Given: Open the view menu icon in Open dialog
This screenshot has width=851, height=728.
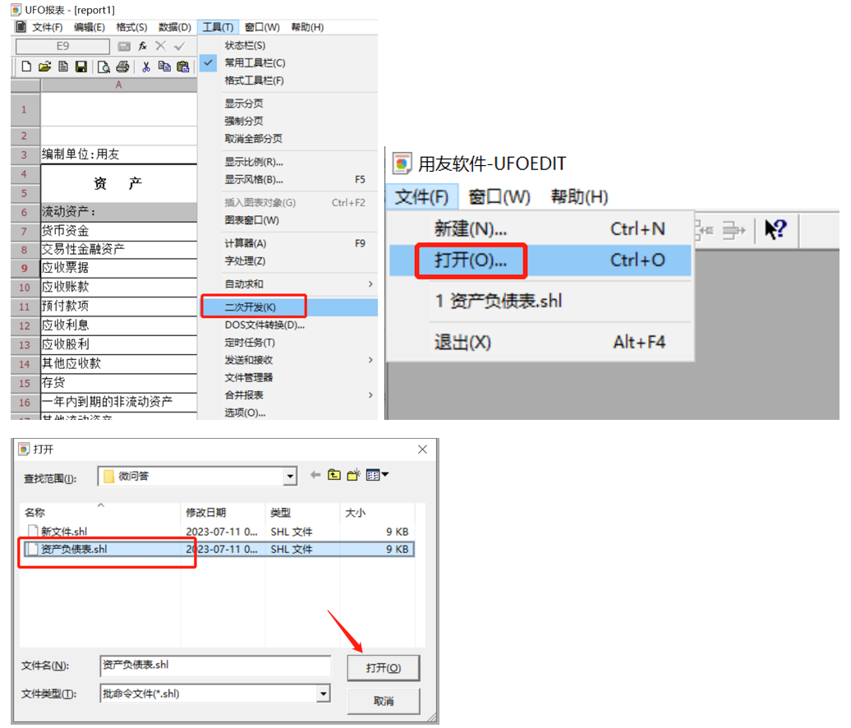Looking at the screenshot, I should click(377, 475).
